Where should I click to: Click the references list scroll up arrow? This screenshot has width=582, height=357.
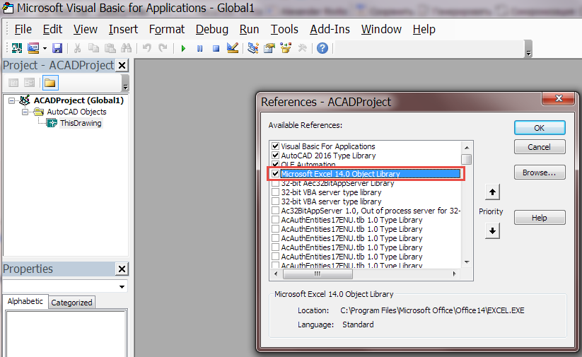point(467,147)
